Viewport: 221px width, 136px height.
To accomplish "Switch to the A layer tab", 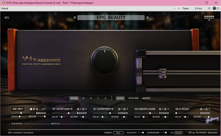I will [x=84, y=98].
